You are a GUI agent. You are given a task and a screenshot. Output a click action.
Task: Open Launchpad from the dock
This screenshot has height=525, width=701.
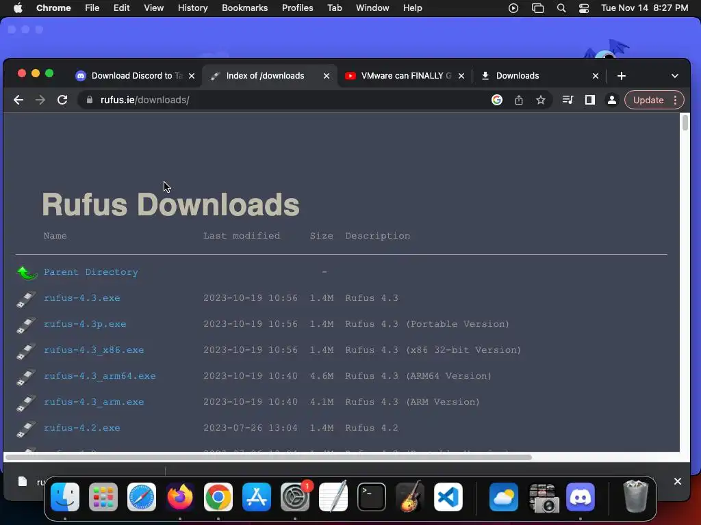pyautogui.click(x=103, y=497)
